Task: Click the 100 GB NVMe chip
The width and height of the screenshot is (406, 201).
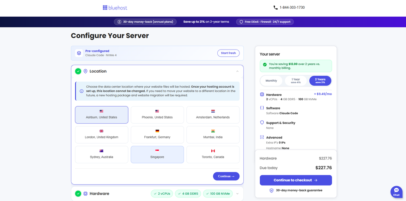Action: tap(218, 193)
